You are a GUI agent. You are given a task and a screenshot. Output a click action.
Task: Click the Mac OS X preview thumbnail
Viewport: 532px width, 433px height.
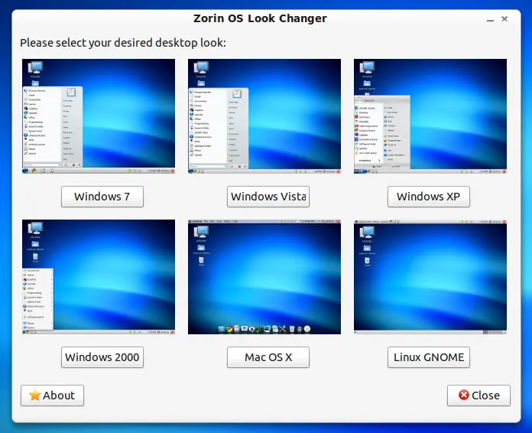pyautogui.click(x=264, y=277)
